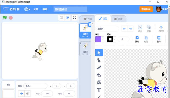Delete costume 1 with the trash badge

[90, 25]
